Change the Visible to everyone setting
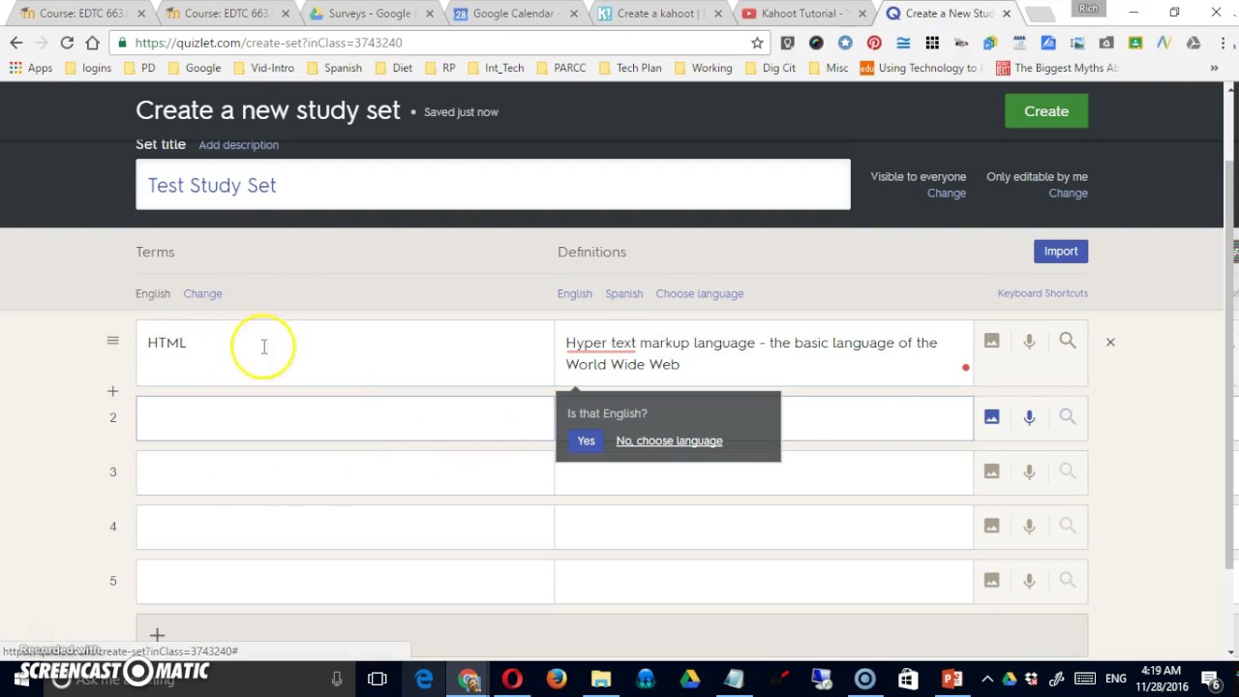1239x697 pixels. pyautogui.click(x=946, y=193)
